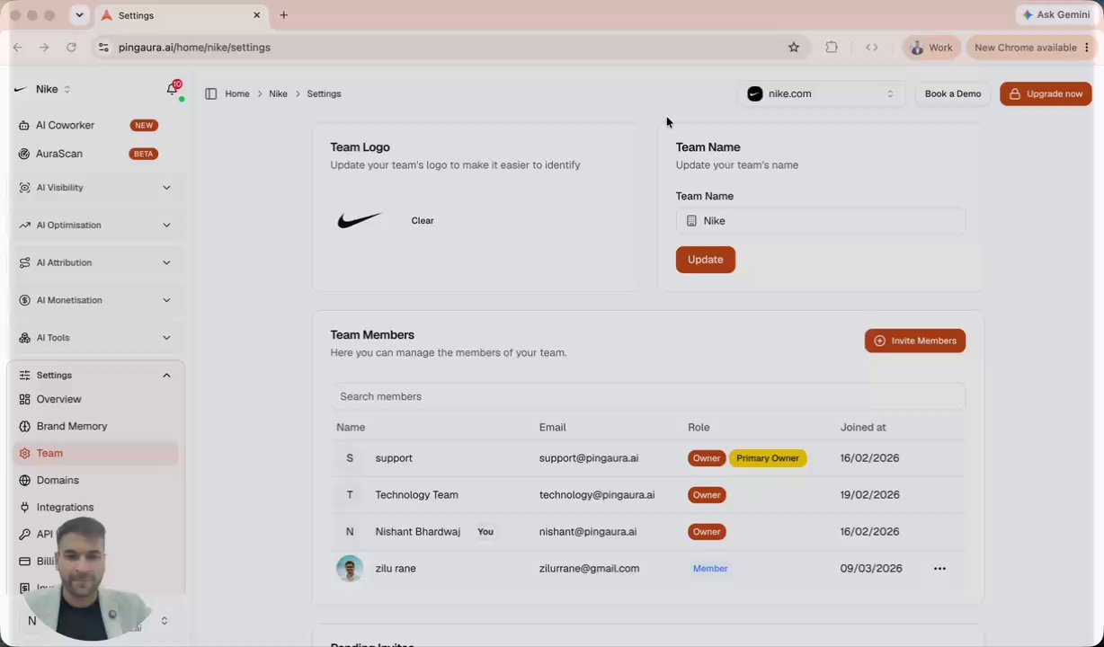Open the account menu at sidebar bottom
The height and width of the screenshot is (647, 1104).
tap(164, 621)
